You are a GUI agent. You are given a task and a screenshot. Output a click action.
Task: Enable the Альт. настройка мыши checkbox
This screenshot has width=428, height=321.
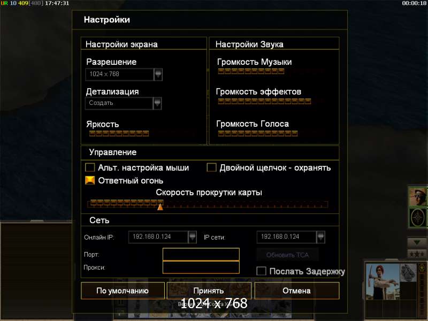90,167
